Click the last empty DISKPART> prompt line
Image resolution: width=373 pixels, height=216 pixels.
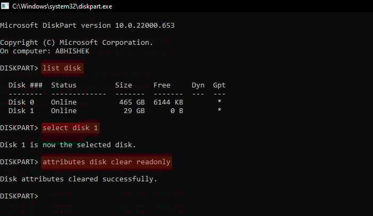pyautogui.click(x=19, y=196)
